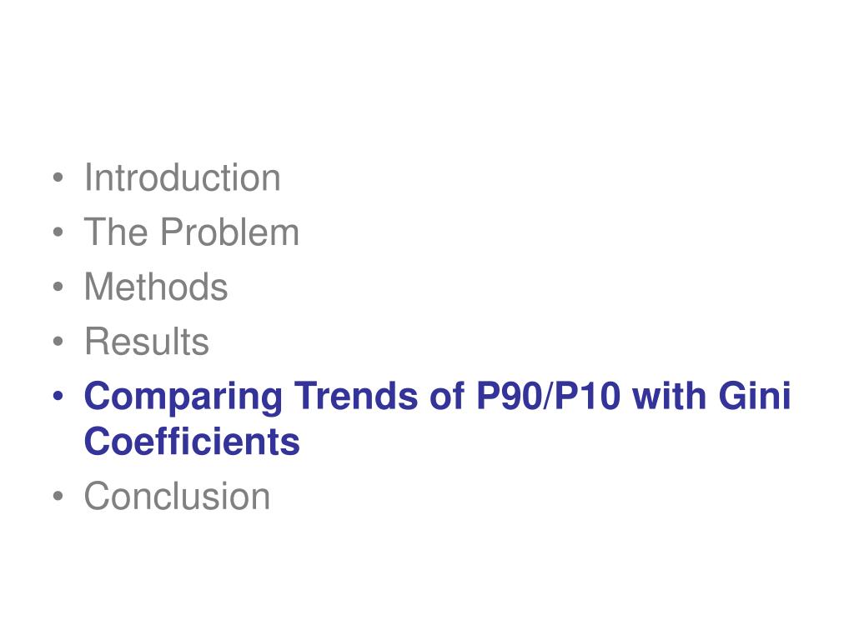The width and height of the screenshot is (854, 640).
Task: Click the word with in blue heading
Action: (670, 396)
